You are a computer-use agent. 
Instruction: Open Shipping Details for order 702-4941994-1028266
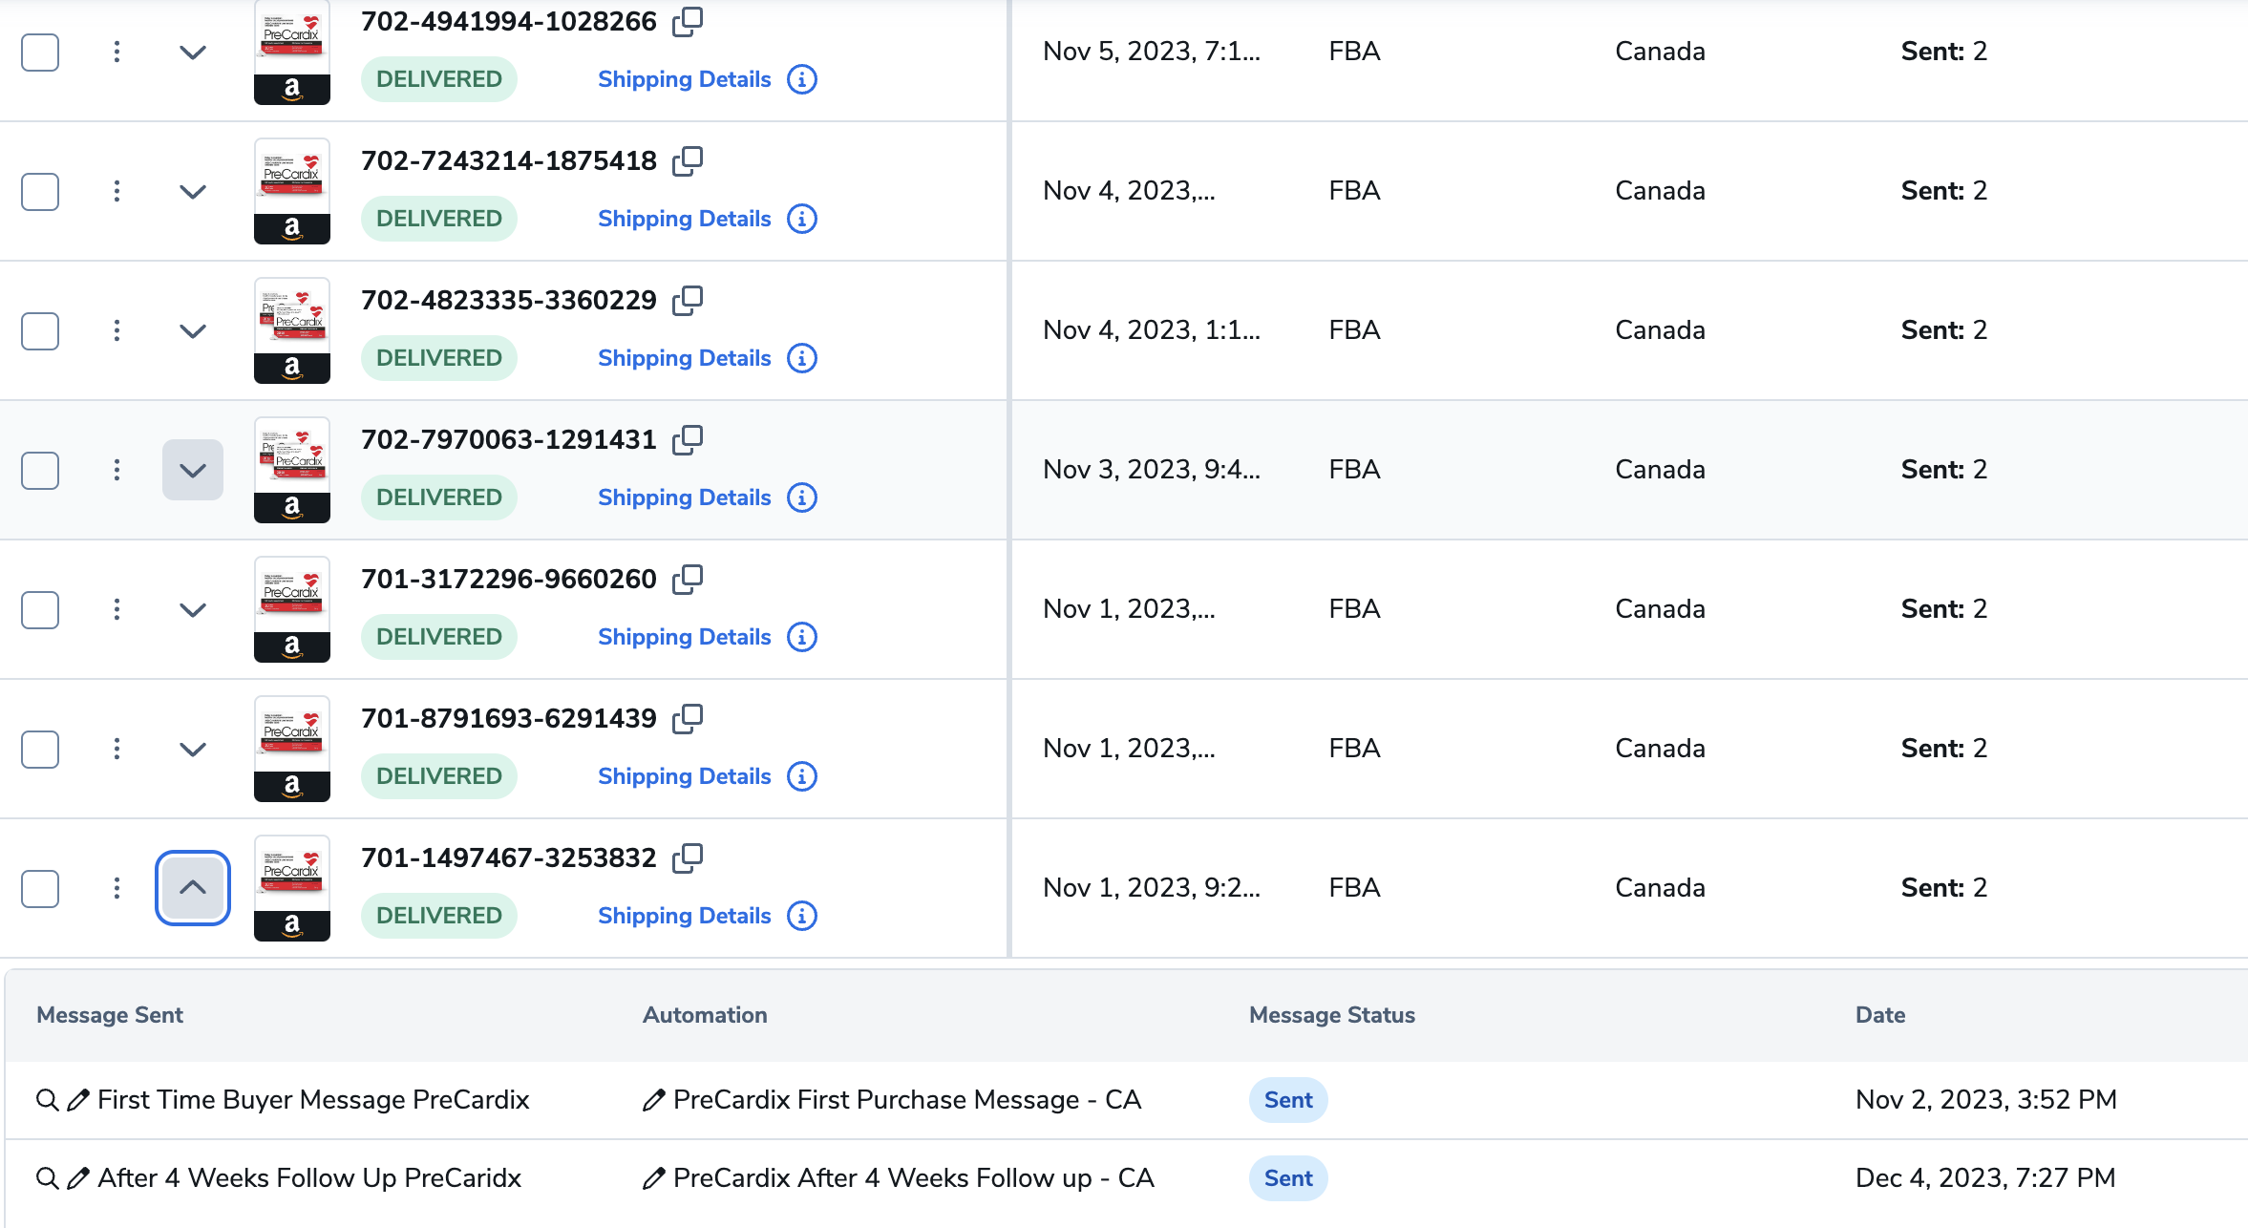[x=684, y=79]
